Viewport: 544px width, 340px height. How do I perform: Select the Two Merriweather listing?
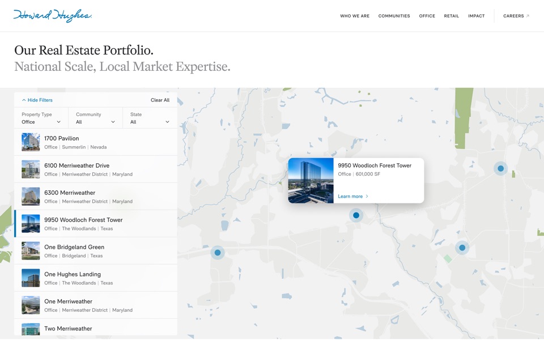click(96, 328)
